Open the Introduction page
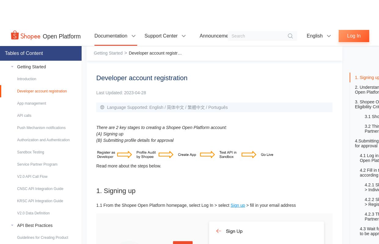Screen dimensions: 379x244 [x=27, y=79]
